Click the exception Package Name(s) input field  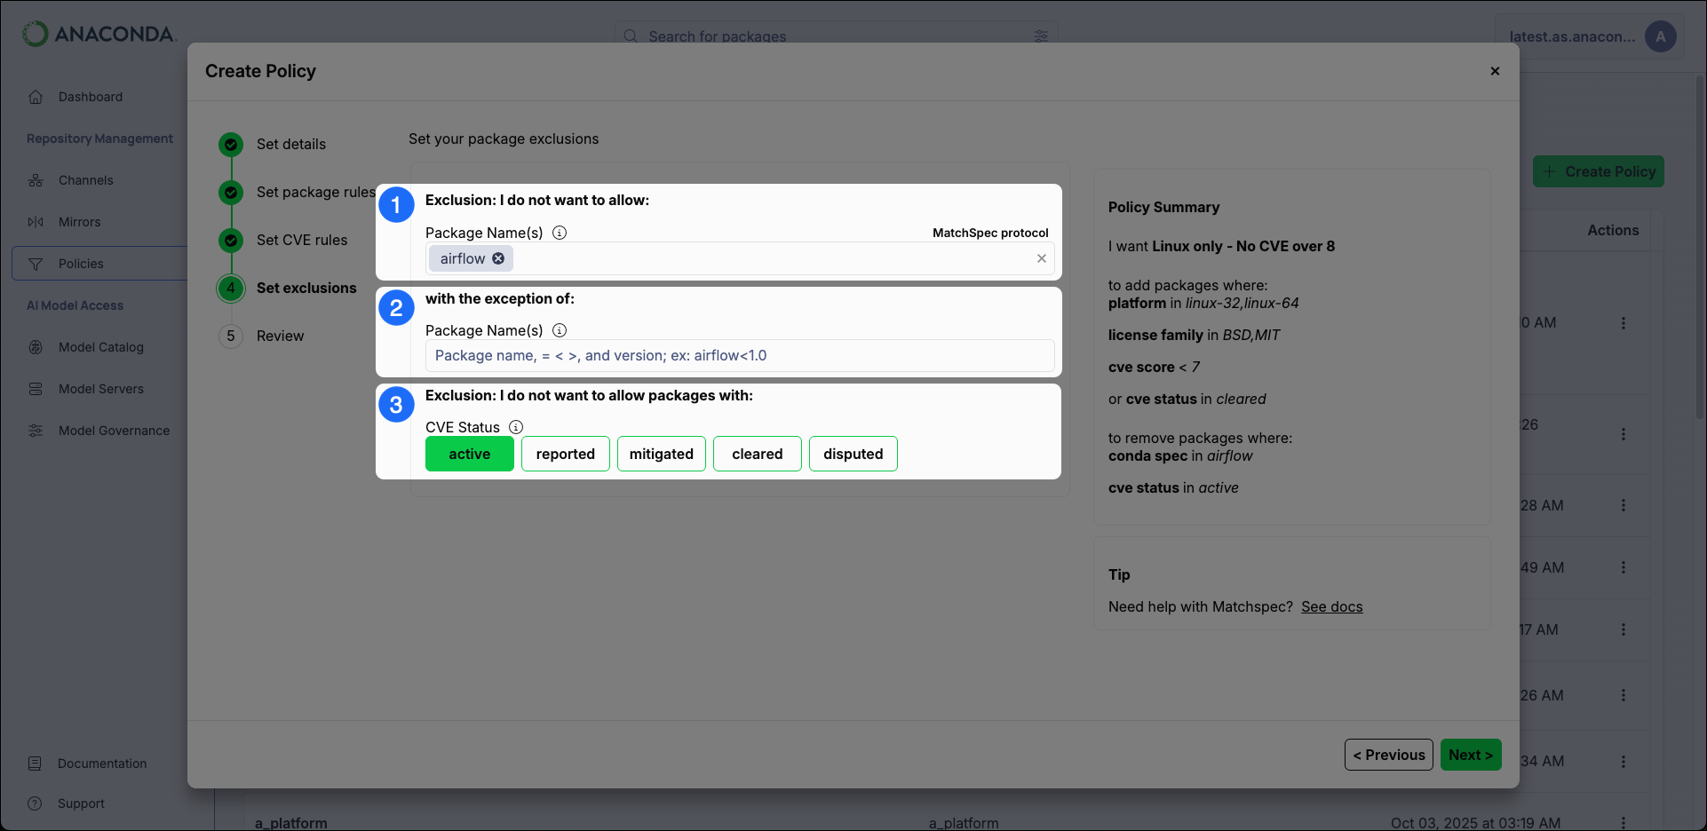tap(740, 355)
